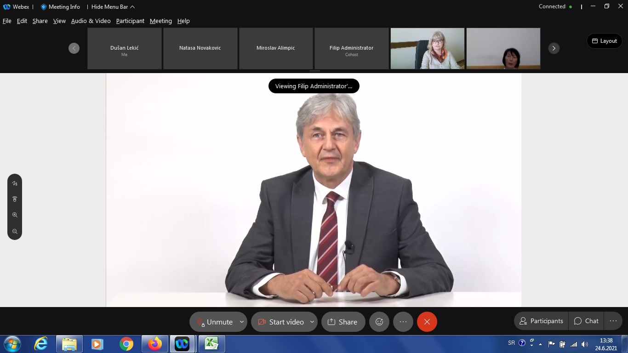Open the Action Center flag icon
This screenshot has width=628, height=353.
pyautogui.click(x=552, y=344)
